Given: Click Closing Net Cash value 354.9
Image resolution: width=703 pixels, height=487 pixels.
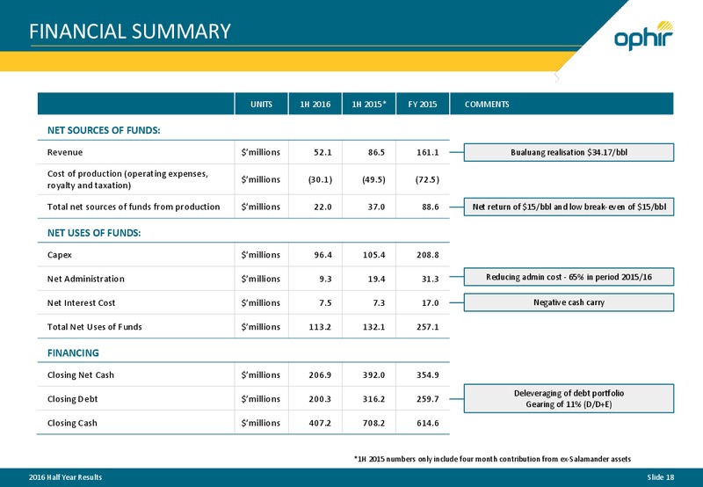Looking at the screenshot, I should (427, 374).
